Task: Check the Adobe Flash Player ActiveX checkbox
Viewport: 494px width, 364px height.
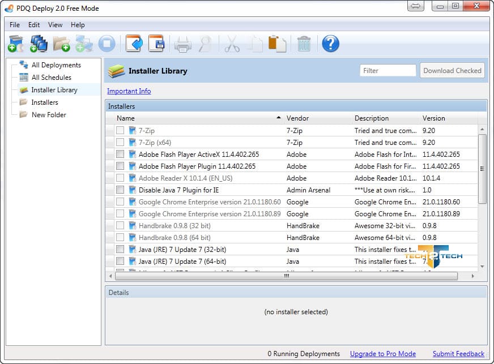Action: pyautogui.click(x=120, y=154)
